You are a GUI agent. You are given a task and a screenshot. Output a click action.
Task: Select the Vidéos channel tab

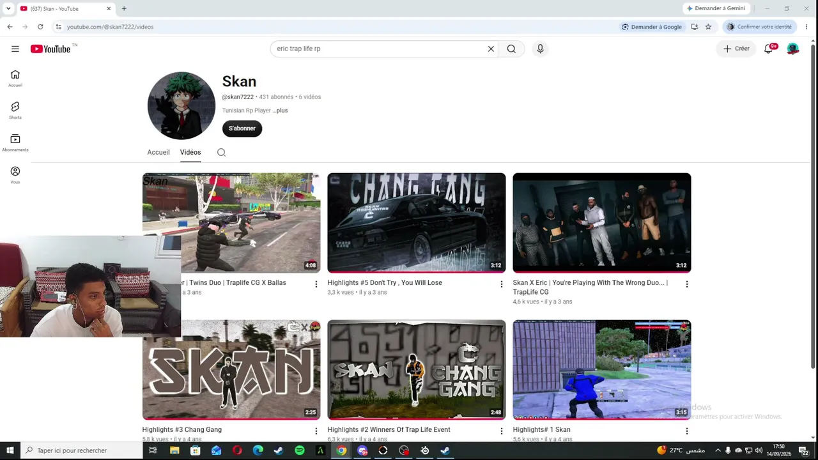pos(190,153)
